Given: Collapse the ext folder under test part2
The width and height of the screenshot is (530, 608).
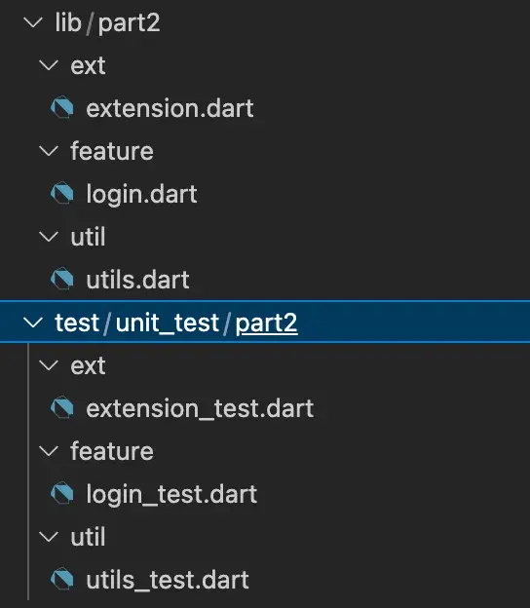Looking at the screenshot, I should click(x=49, y=365).
